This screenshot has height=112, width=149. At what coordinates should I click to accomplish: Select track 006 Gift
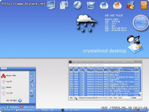pyautogui.click(x=104, y=79)
